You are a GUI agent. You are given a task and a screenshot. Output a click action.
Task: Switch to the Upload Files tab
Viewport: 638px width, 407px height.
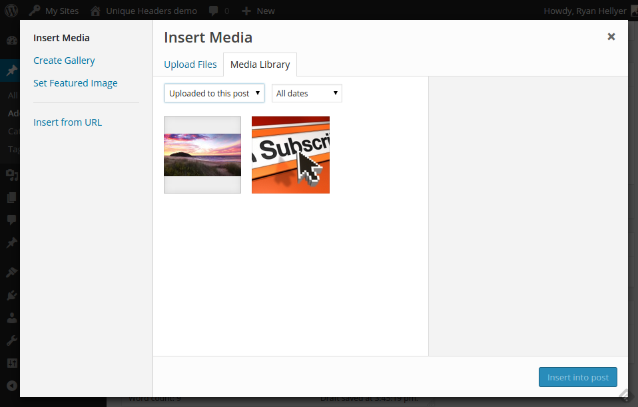point(190,65)
